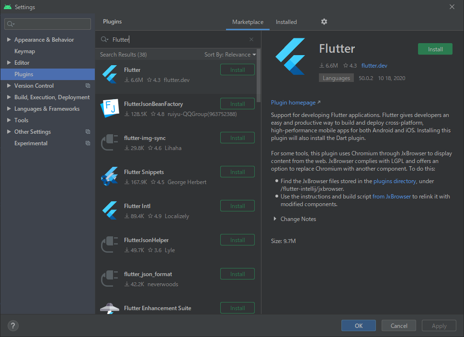
Task: Expand Appearance & Behavior section
Action: 9,39
